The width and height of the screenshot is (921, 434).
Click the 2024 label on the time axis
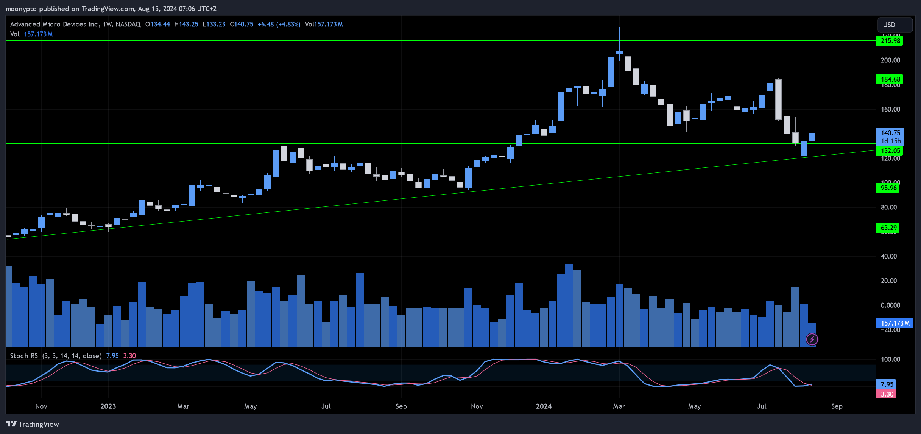click(544, 406)
